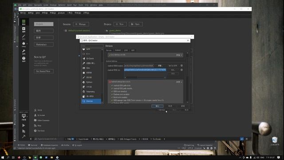Click Apply button in options dialog
284x160 pixels.
[x=183, y=106]
